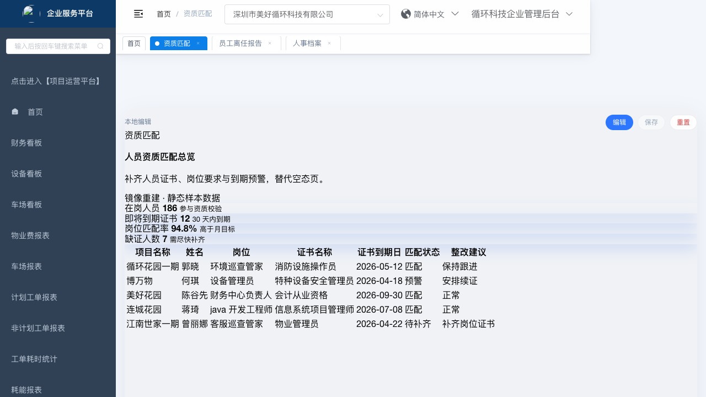Click the globe language icon

click(x=406, y=14)
